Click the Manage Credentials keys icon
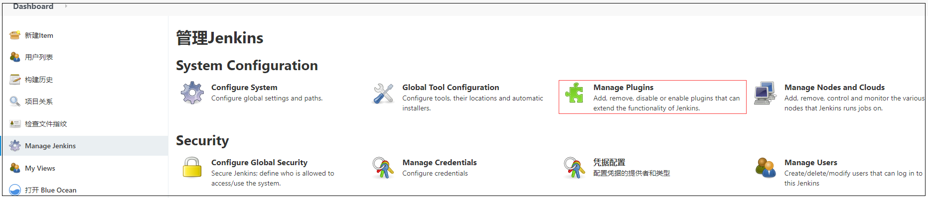The height and width of the screenshot is (198, 928). click(x=383, y=168)
